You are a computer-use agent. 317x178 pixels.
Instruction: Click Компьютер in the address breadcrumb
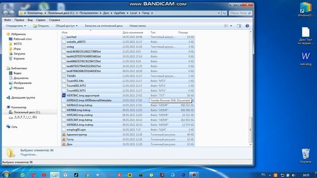tap(35, 13)
